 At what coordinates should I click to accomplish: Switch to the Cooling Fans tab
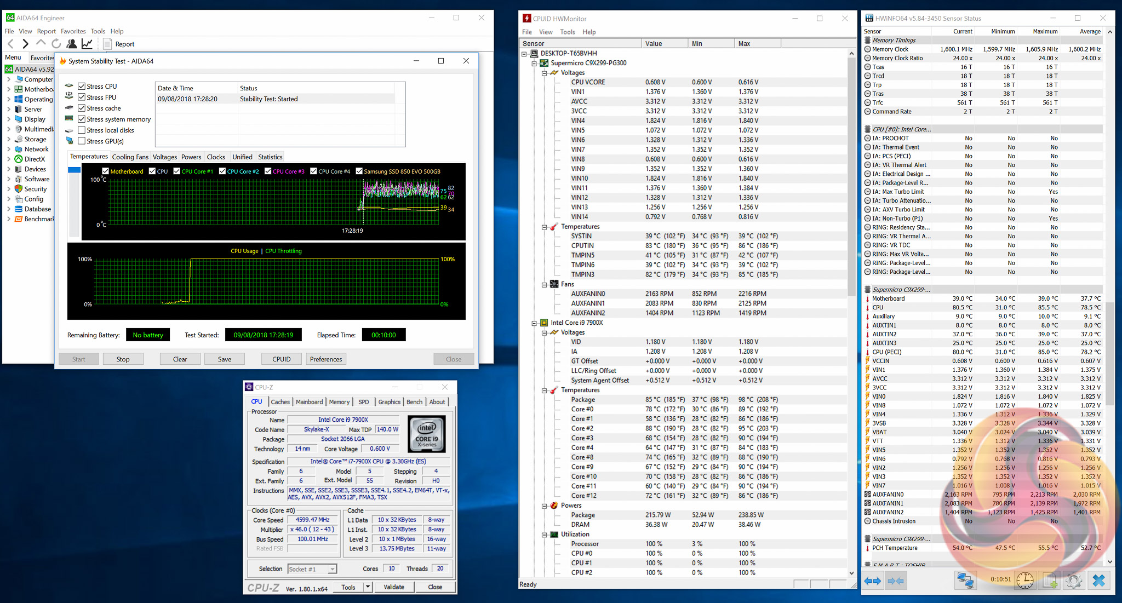click(x=130, y=157)
